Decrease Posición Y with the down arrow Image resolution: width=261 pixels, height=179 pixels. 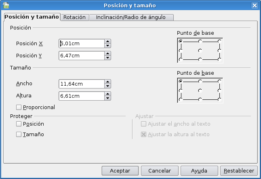[107, 58]
